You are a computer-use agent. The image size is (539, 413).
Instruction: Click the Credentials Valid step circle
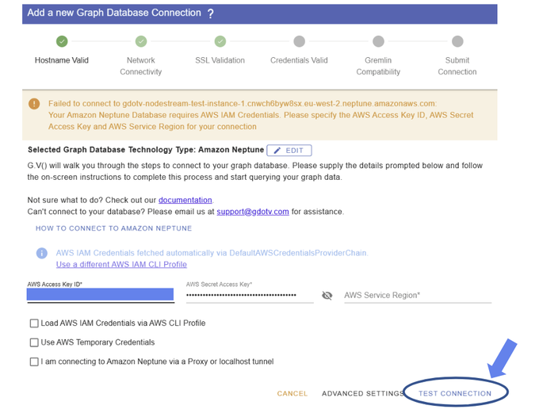tap(299, 41)
